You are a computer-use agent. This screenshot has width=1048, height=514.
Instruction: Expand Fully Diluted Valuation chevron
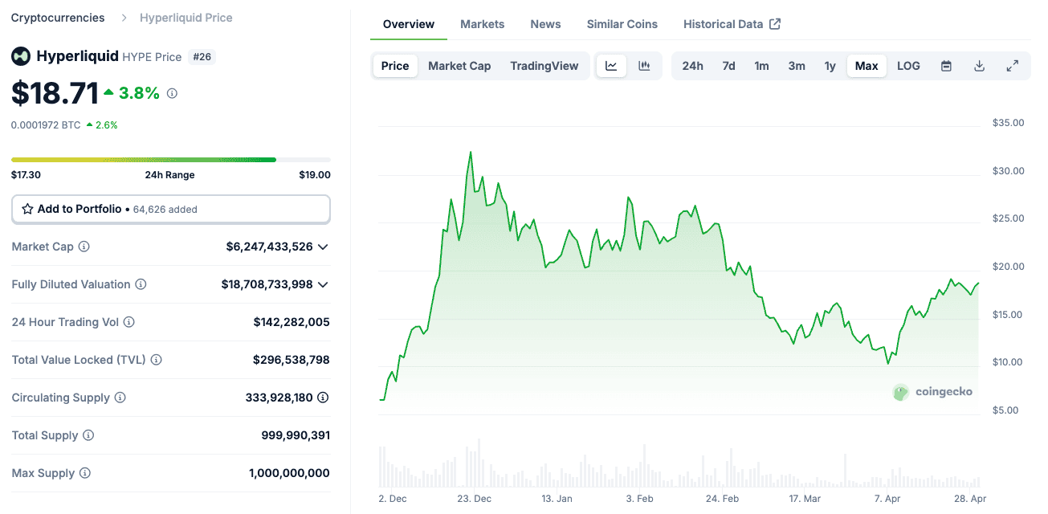[323, 284]
